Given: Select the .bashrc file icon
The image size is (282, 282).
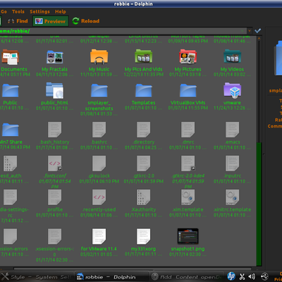Looking at the screenshot, I should tap(99, 130).
